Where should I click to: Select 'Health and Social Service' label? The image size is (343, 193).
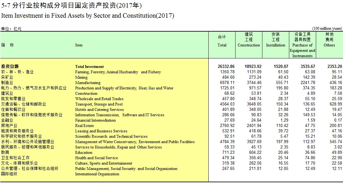[96, 158]
